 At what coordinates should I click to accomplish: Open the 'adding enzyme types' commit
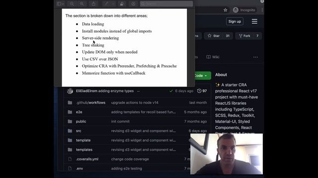116,91
